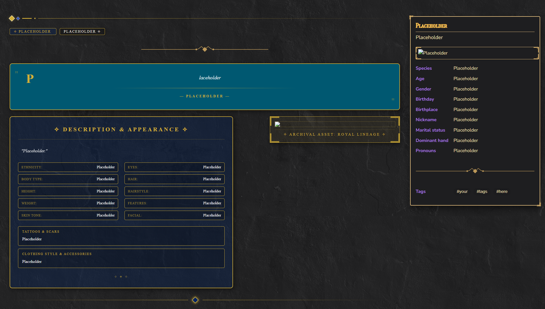Click the #here tag in the sidebar
545x309 pixels.
tap(502, 191)
